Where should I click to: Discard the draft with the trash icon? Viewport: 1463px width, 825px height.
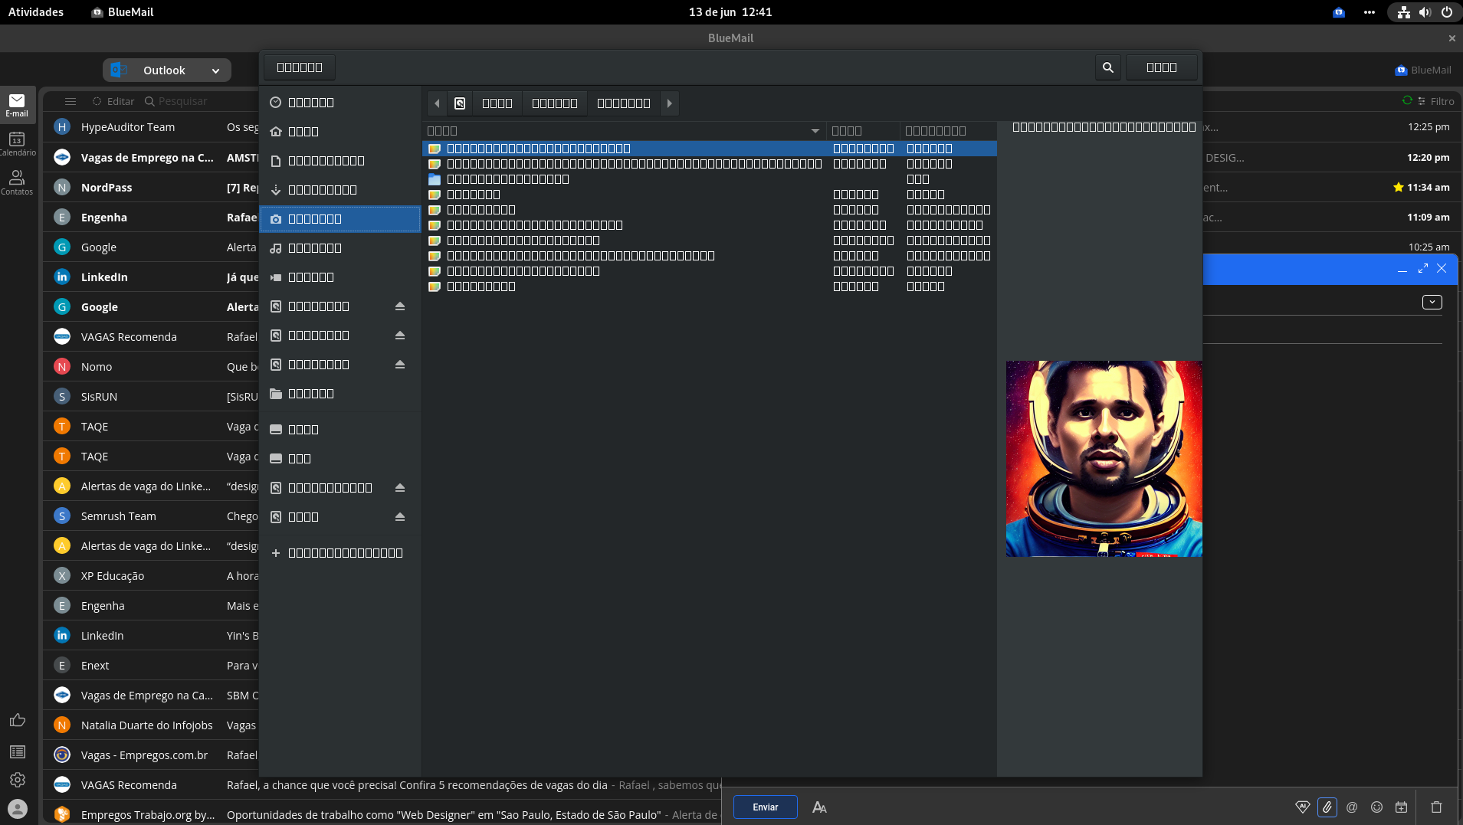1436,807
